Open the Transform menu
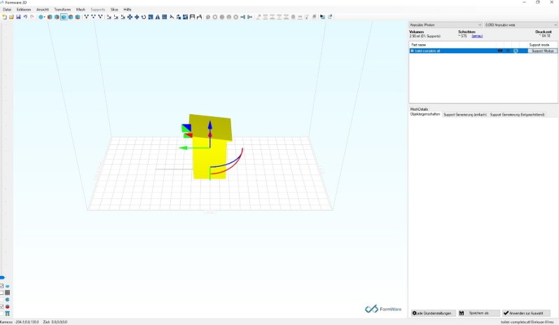559x325 pixels. click(x=62, y=10)
